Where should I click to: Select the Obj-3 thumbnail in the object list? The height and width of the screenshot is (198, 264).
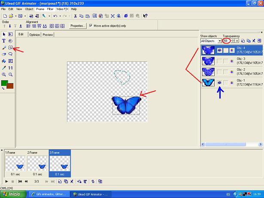click(208, 61)
